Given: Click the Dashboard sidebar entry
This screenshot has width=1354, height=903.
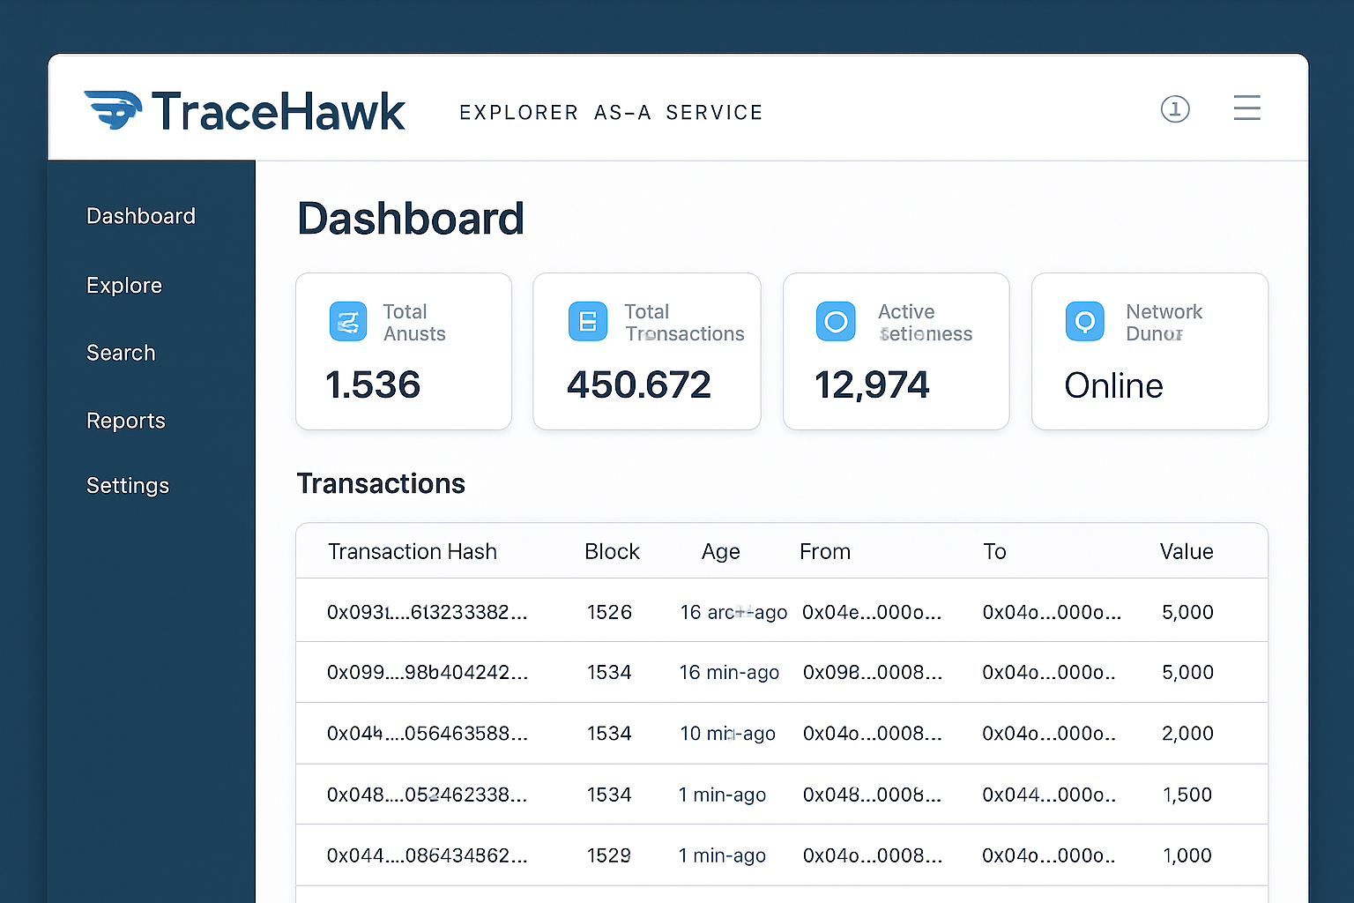Looking at the screenshot, I should pos(140,216).
